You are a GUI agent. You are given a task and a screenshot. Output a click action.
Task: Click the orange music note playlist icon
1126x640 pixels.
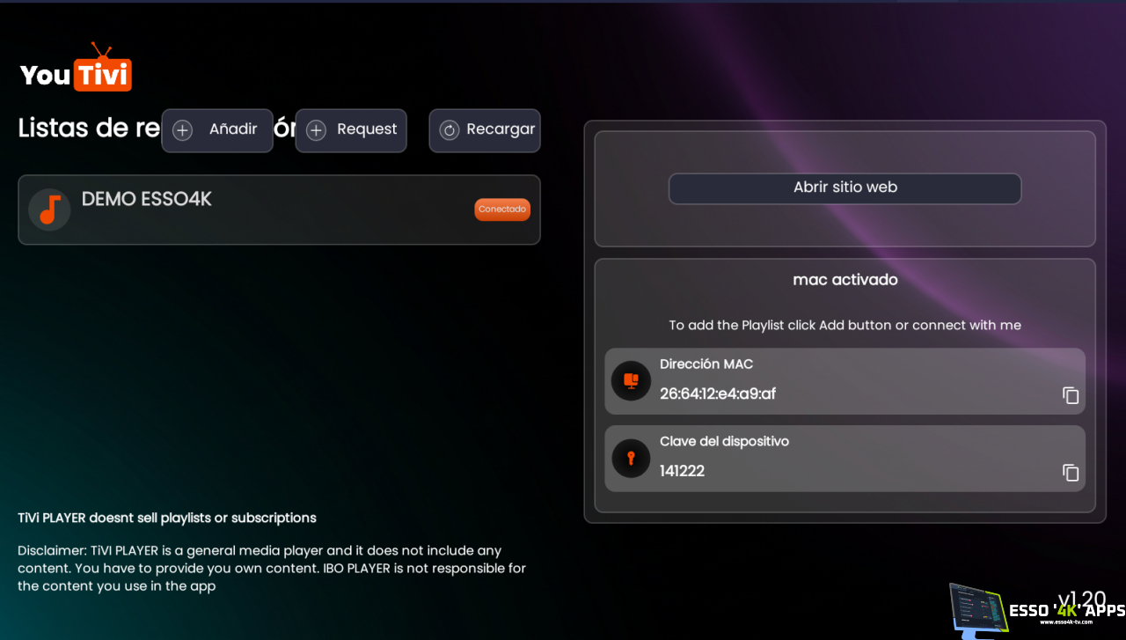pyautogui.click(x=49, y=210)
